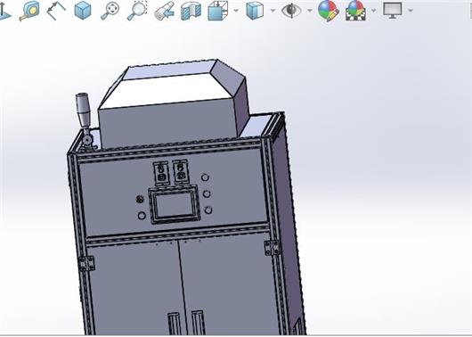Expand the Apply Scene dropdown arrow

[x=374, y=11]
